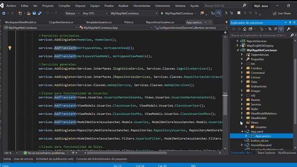Viewport: 297px width, 167px height.
Task: Click the sync with active document icon
Action: (x=270, y=29)
